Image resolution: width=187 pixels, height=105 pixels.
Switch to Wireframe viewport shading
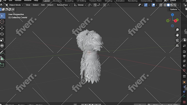point(165,5)
